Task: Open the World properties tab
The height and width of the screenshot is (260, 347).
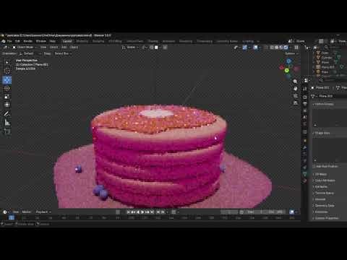Action: pyautogui.click(x=305, y=124)
